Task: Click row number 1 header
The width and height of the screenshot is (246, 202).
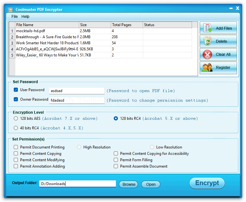Action: point(12,31)
